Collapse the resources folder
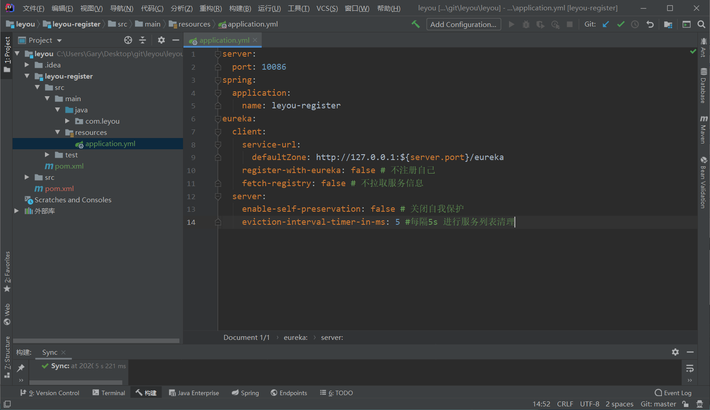This screenshot has height=410, width=710. pyautogui.click(x=58, y=132)
